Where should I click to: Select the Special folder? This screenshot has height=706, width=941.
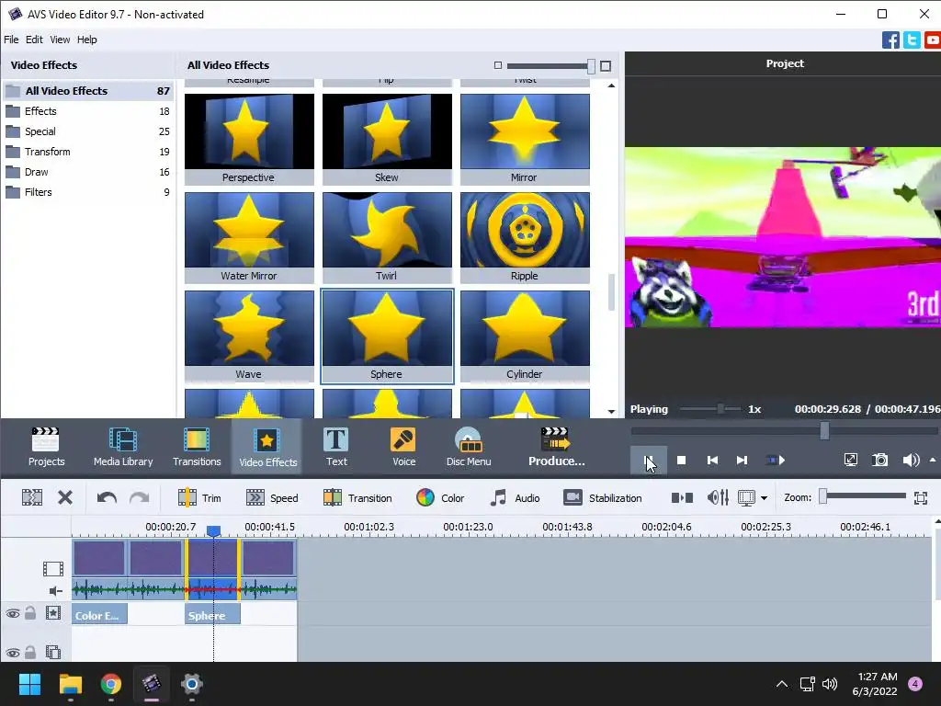click(x=88, y=131)
